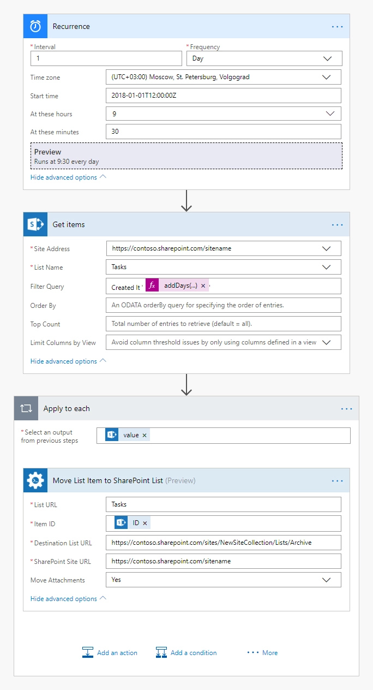Image resolution: width=373 pixels, height=690 pixels.
Task: Remove the value token from output field
Action: point(145,435)
